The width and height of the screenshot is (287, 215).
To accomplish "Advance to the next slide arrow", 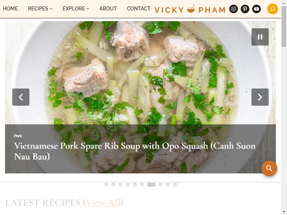I will point(260,97).
